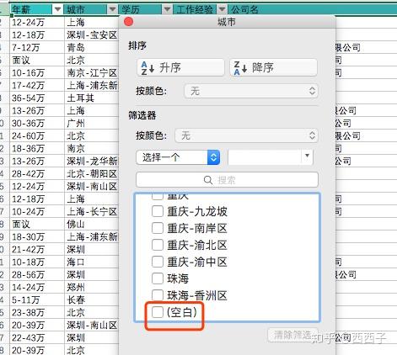Sort descending with the 降序 button
Viewport: 397px width, 355px height.
[x=273, y=67]
